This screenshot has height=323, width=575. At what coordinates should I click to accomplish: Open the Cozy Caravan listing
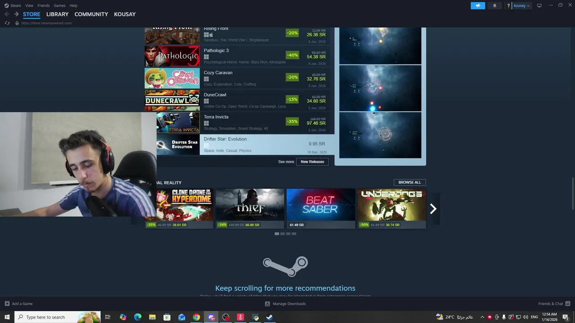(x=239, y=78)
